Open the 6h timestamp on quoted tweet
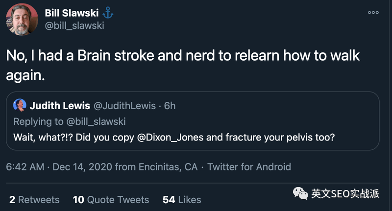Image resolution: width=392 pixels, height=211 pixels. (170, 106)
